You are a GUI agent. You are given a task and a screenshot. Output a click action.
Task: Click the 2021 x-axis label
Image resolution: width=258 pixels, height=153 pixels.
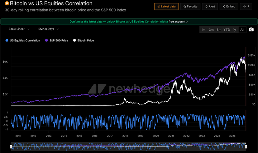click(171, 136)
